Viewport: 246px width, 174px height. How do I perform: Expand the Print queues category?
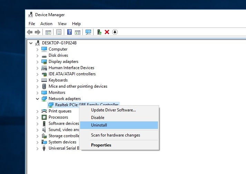[37, 111]
